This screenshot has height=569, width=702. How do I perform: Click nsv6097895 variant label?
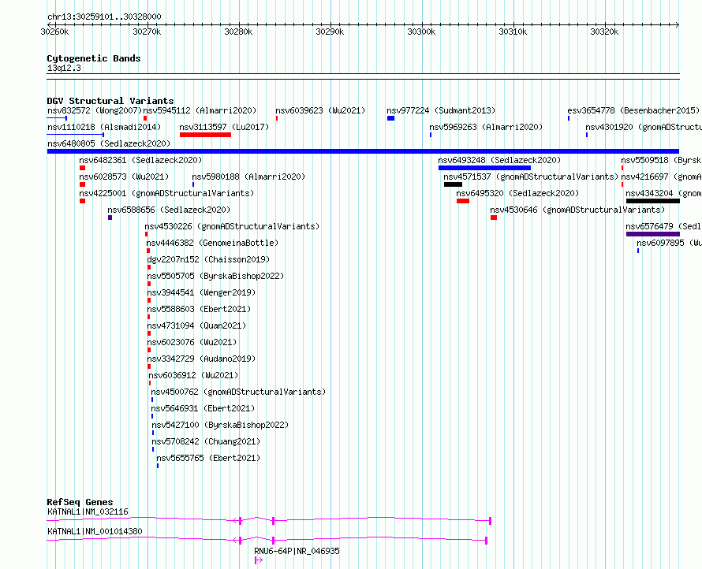tap(670, 243)
